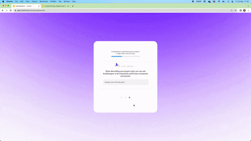Screen dimensions: 251x141
Task: Switch to the Uizard Pricing tab
Action: click(55, 6)
